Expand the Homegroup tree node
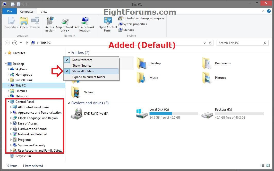 click(8, 75)
